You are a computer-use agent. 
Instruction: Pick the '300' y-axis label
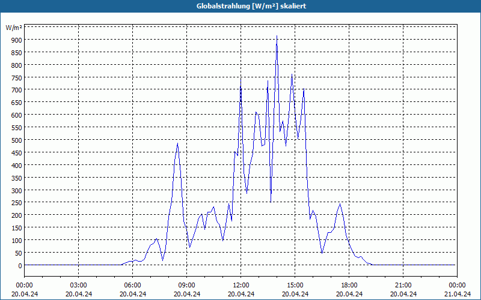tap(17, 191)
